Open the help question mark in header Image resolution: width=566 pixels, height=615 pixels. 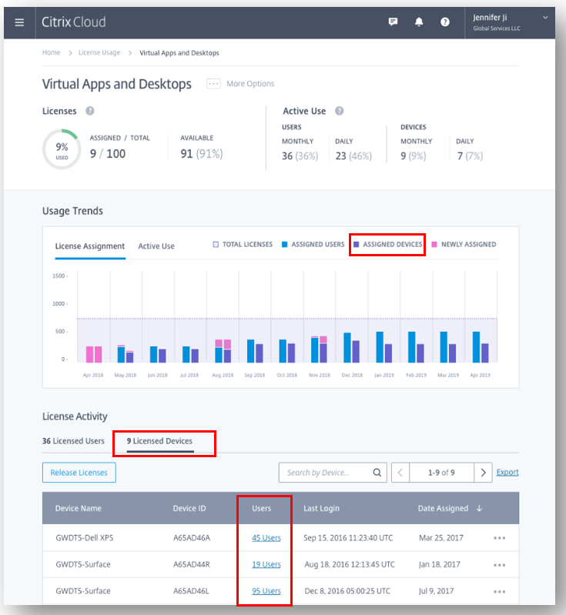445,22
